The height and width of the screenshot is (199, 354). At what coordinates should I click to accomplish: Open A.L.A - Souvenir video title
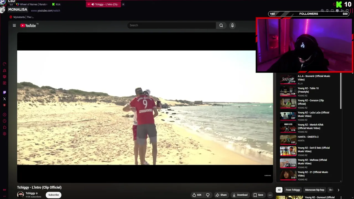pyautogui.click(x=314, y=78)
